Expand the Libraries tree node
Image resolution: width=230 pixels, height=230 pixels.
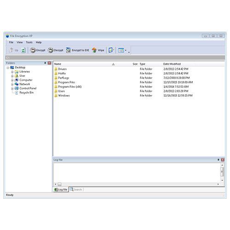[x=12, y=72]
